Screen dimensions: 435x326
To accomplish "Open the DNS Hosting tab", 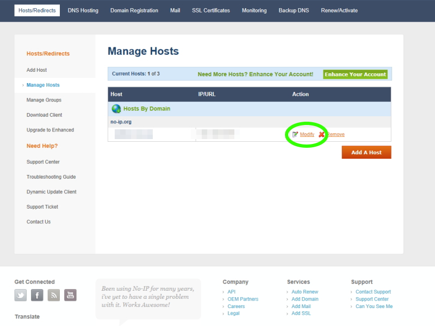I will (83, 10).
